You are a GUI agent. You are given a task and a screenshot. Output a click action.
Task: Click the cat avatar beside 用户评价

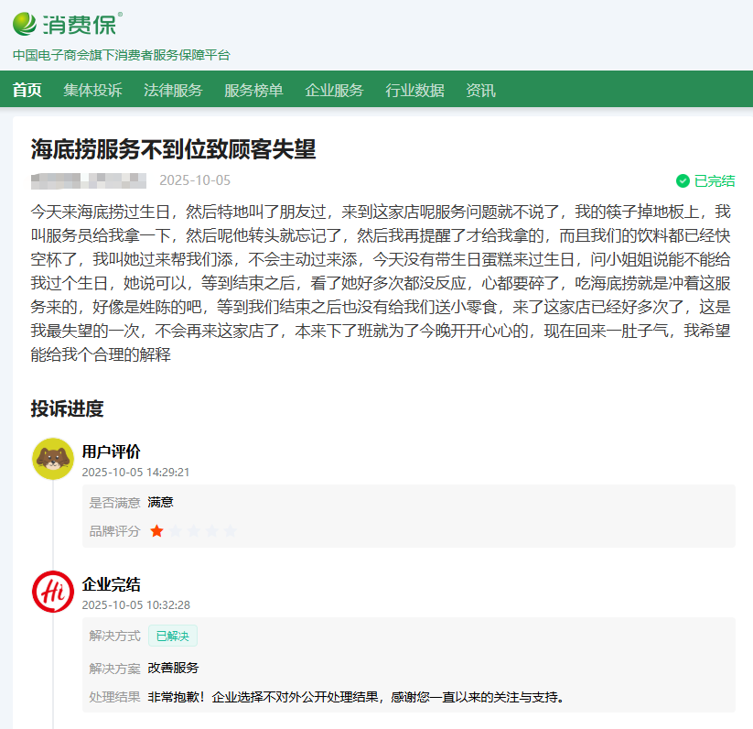click(x=53, y=461)
